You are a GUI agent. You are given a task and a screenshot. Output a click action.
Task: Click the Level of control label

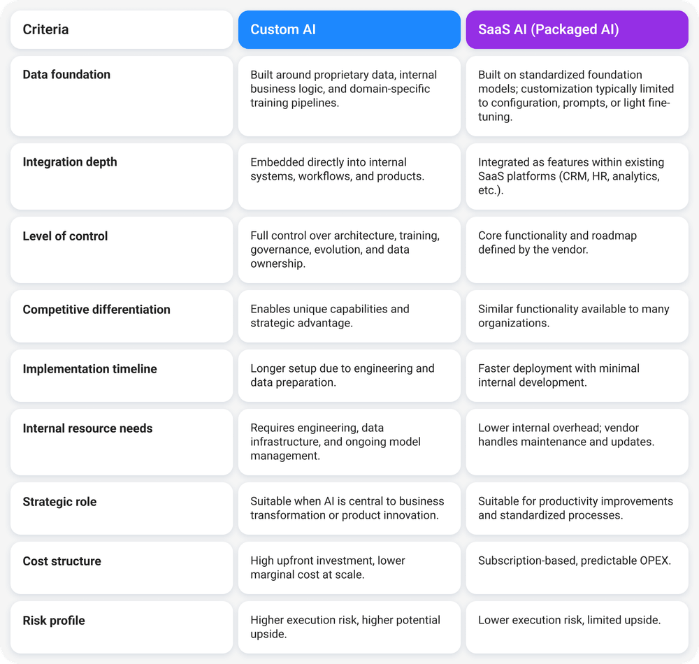point(65,236)
